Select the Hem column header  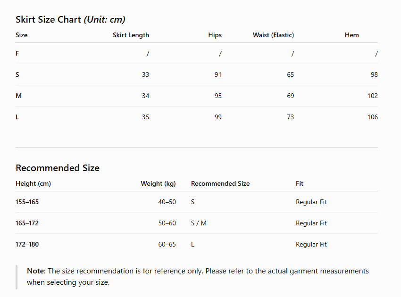coord(351,35)
